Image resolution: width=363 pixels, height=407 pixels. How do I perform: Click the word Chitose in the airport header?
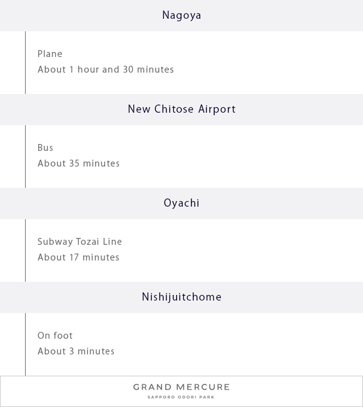pyautogui.click(x=174, y=110)
